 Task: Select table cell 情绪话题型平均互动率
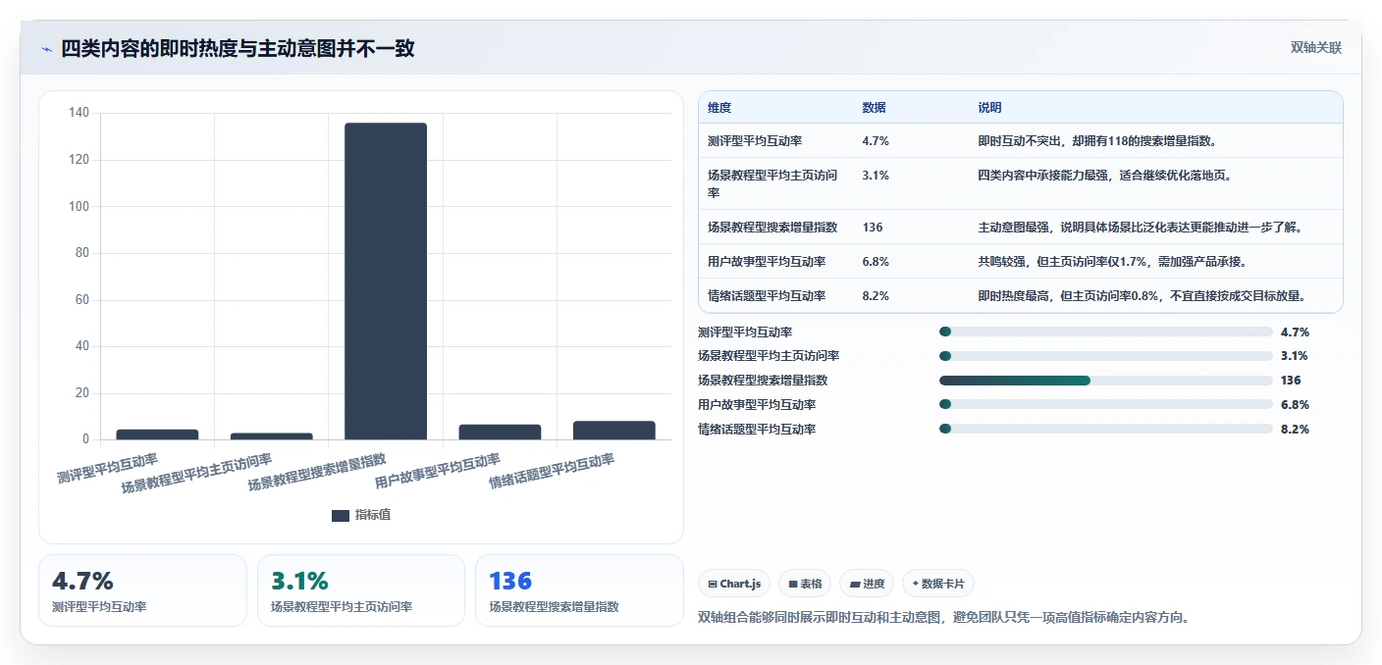[x=767, y=296]
